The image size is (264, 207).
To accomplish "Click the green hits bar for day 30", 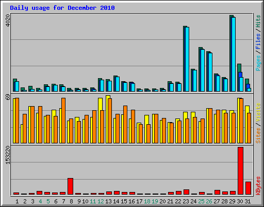I will click(x=239, y=68).
